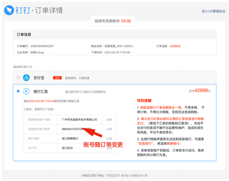Click 必填 in the account name row
The height and width of the screenshot is (181, 229).
pos(109,120)
